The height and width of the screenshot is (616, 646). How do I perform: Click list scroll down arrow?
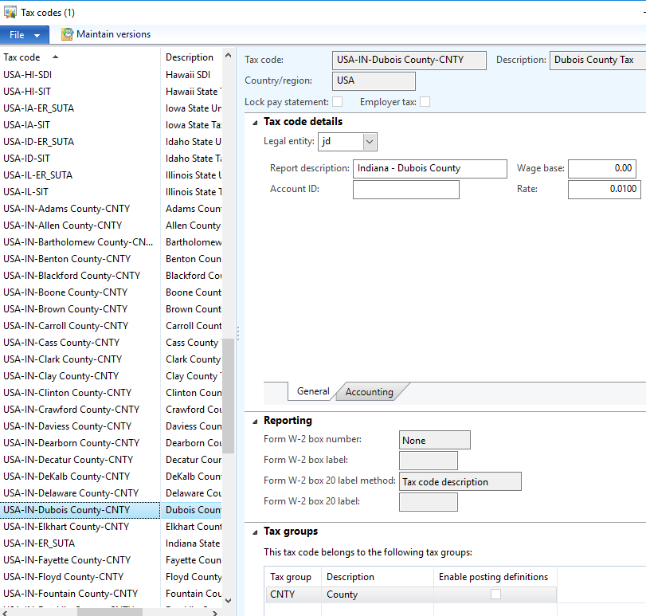(229, 601)
